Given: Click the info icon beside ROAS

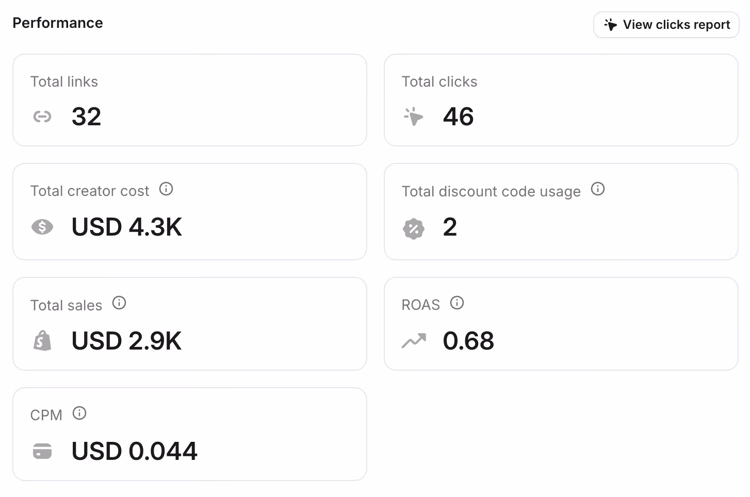Looking at the screenshot, I should pyautogui.click(x=457, y=303).
